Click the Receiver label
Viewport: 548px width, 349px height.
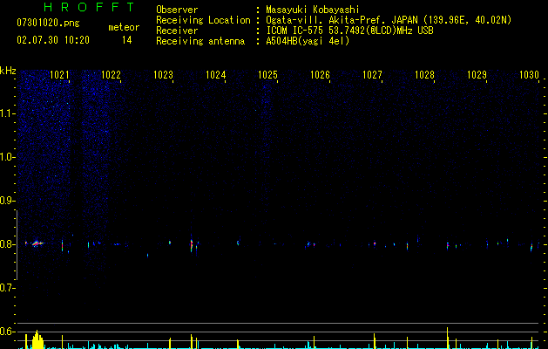[x=177, y=31]
